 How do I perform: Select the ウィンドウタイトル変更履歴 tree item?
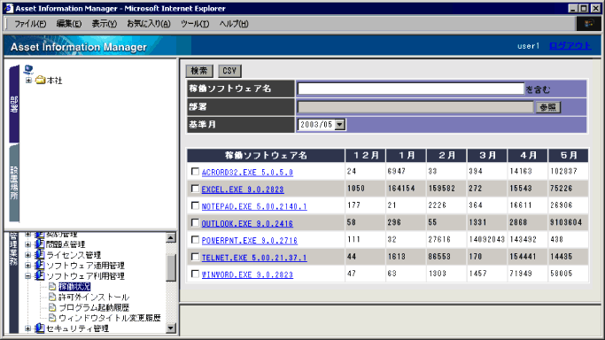(x=110, y=318)
